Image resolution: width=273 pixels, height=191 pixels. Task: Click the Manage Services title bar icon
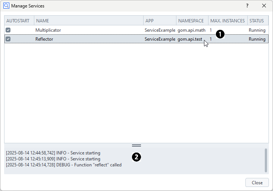6,6
